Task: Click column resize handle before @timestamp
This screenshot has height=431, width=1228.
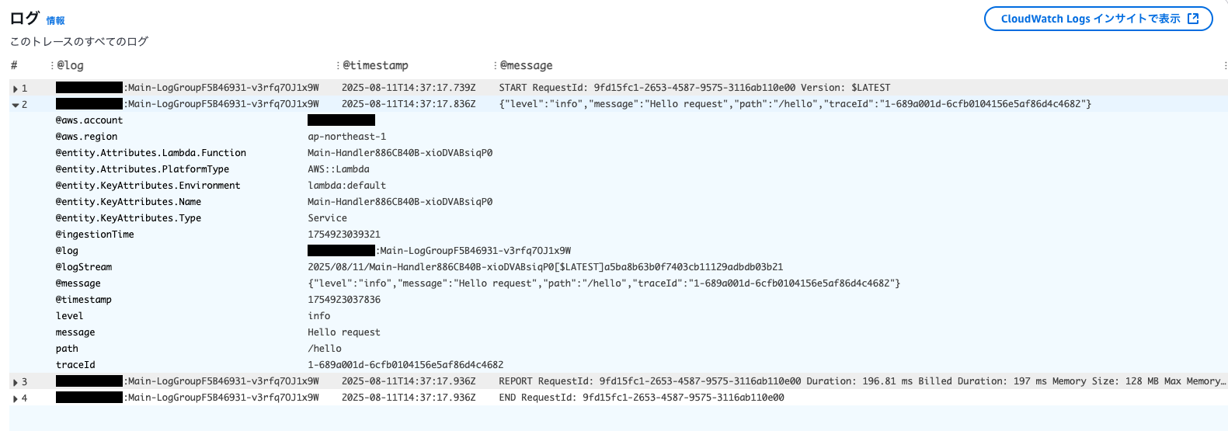Action: pyautogui.click(x=338, y=65)
